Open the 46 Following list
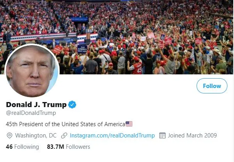234x162 pixels. tap(22, 147)
